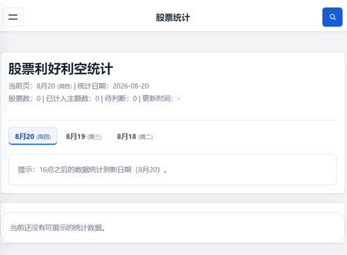This screenshot has height=255, width=347.
Task: Click the 统计日期 2026-08-20 text
Action: [x=113, y=86]
